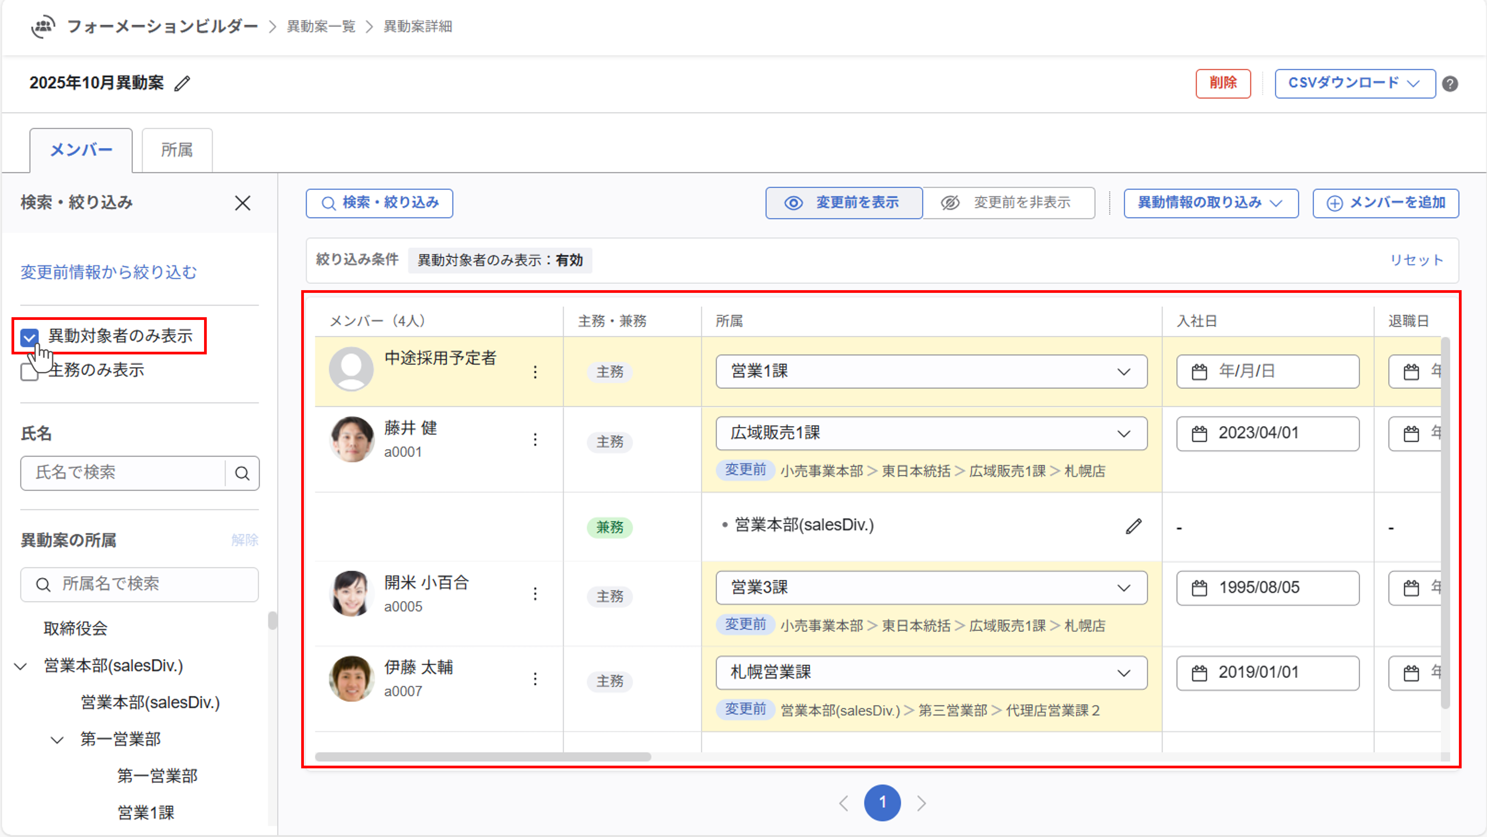This screenshot has height=837, width=1487.
Task: Click the リセット link
Action: (1416, 260)
